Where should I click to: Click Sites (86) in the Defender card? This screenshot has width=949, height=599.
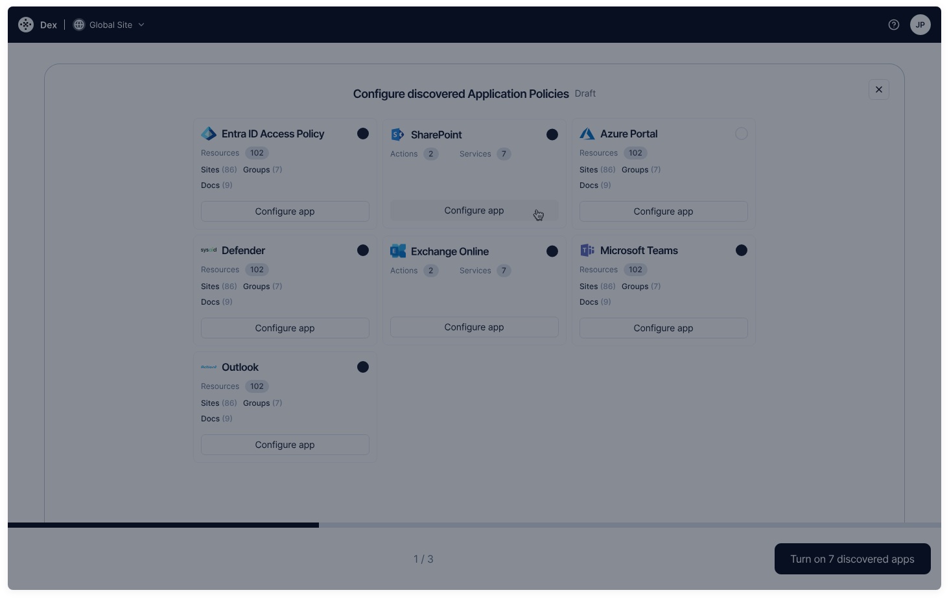click(x=218, y=287)
